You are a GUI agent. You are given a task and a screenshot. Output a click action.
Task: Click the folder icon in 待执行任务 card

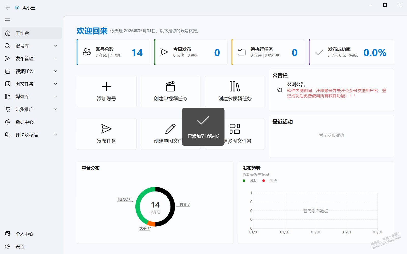point(242,52)
